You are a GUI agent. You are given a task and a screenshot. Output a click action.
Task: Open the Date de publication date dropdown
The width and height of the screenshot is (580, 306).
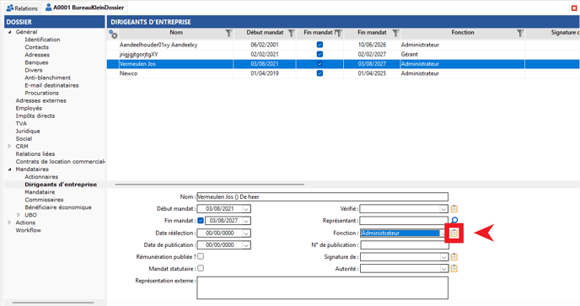click(x=246, y=245)
